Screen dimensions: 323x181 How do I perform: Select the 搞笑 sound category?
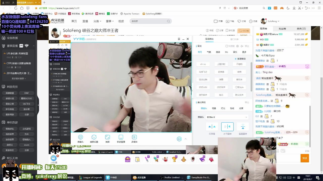[218, 52]
